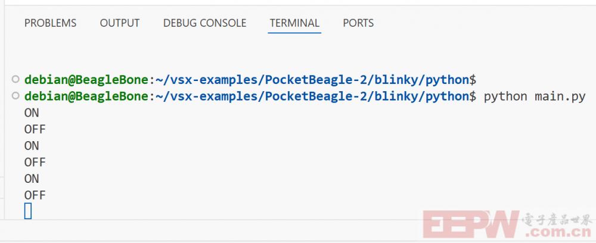Click the command decoration circle on the empty prompt
The height and width of the screenshot is (243, 596).
pos(15,79)
